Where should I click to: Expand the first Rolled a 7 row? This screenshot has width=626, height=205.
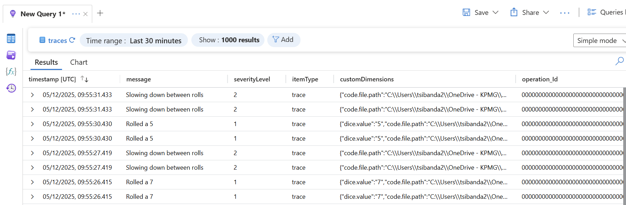coord(32,182)
